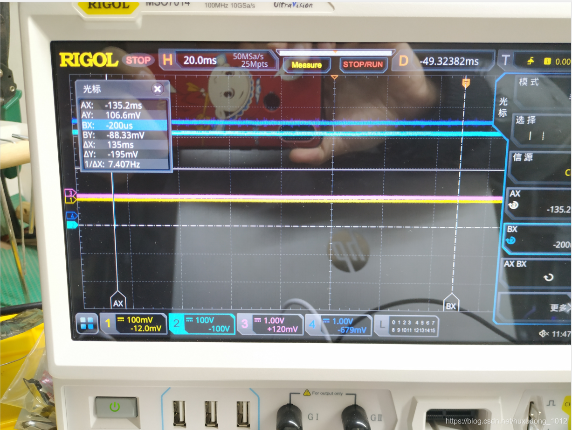The height and width of the screenshot is (430, 572).
Task: Tap the knob icon in the BX menu item
Action: coord(510,241)
